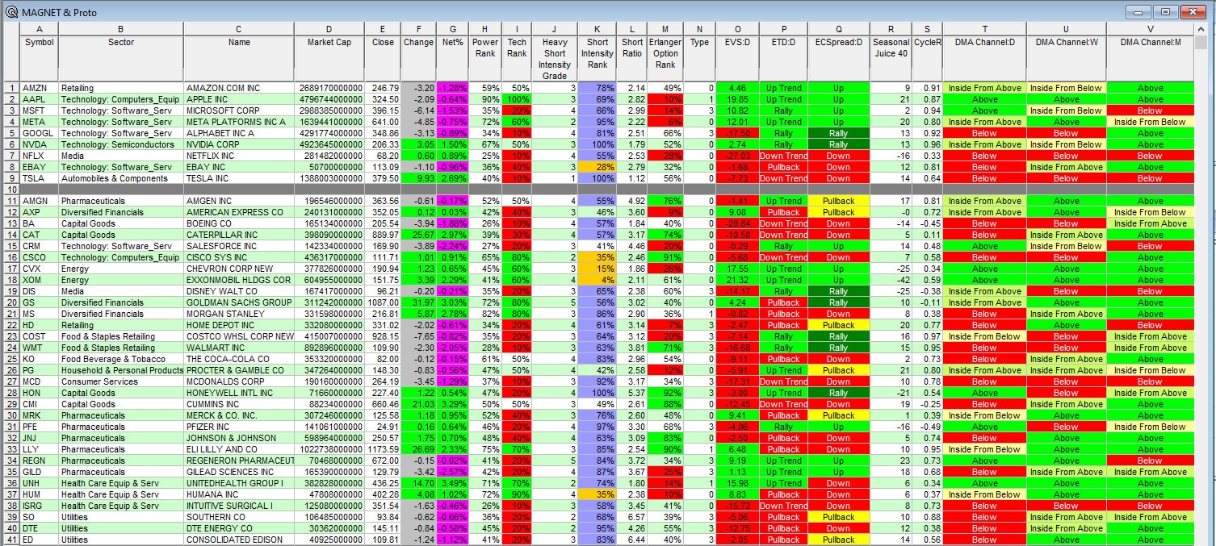
Task: Select the Technology: Semiconductors sector cell
Action: pos(121,144)
